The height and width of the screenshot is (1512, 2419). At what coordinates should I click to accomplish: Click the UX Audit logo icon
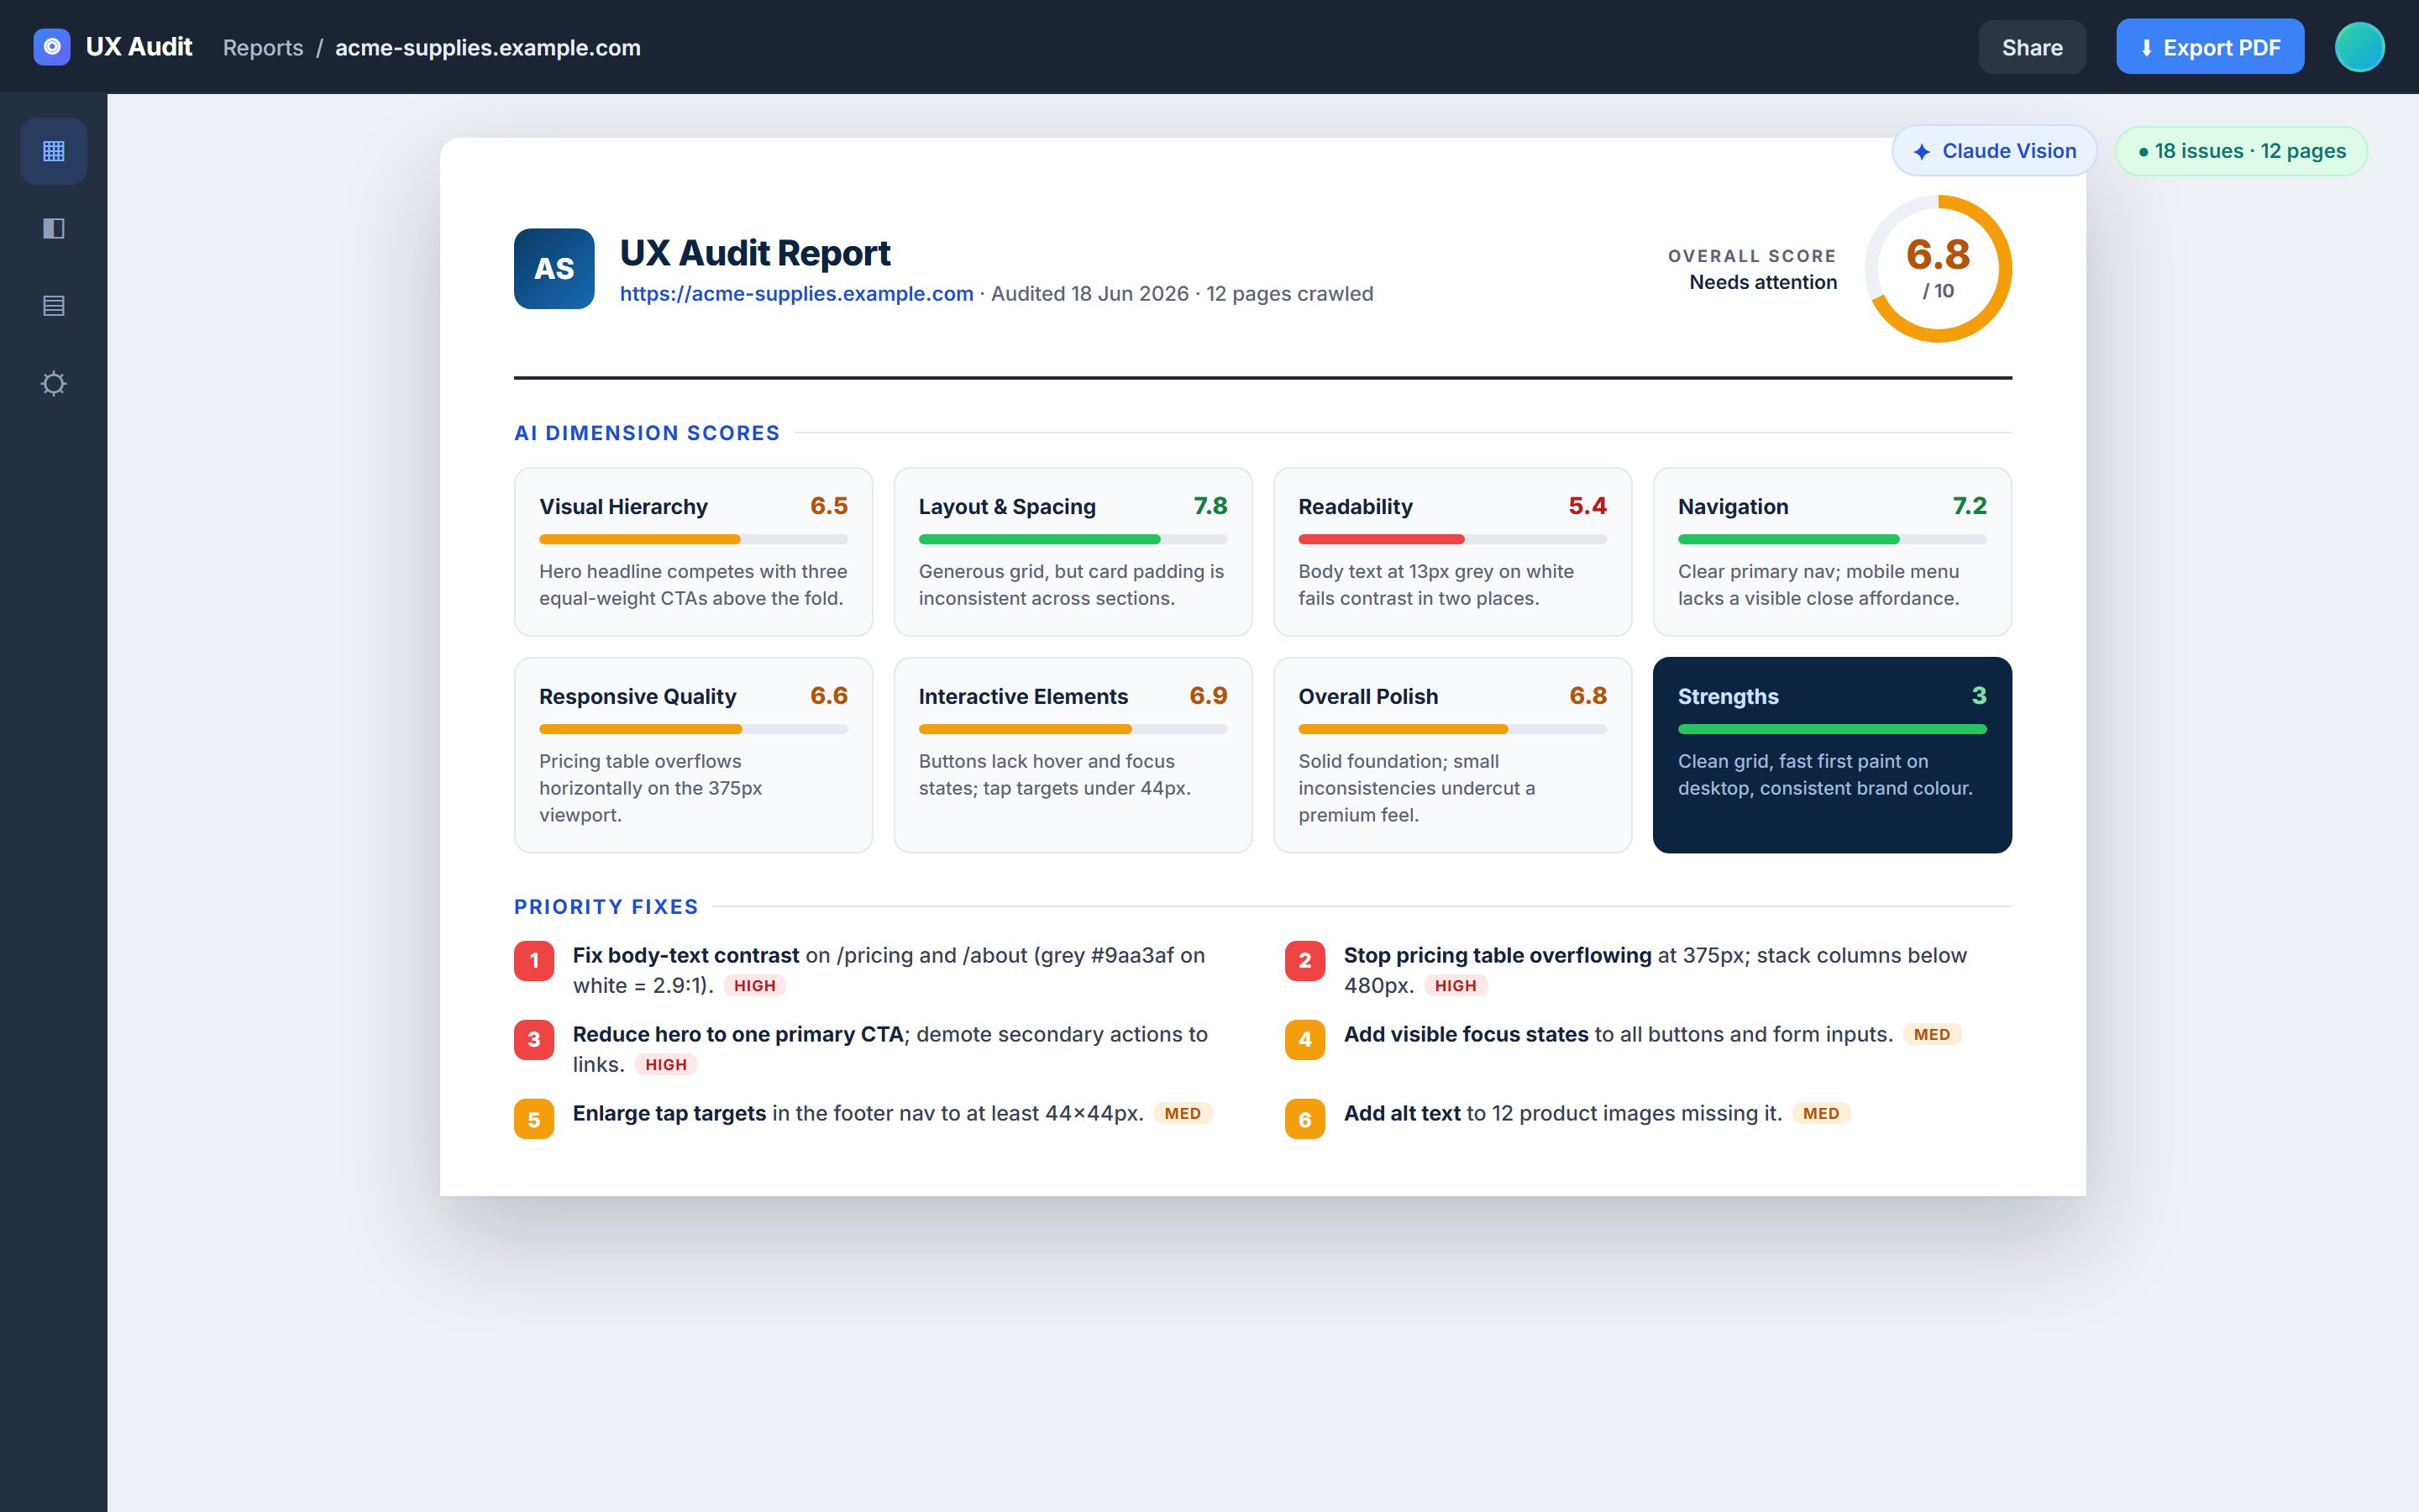coord(52,47)
